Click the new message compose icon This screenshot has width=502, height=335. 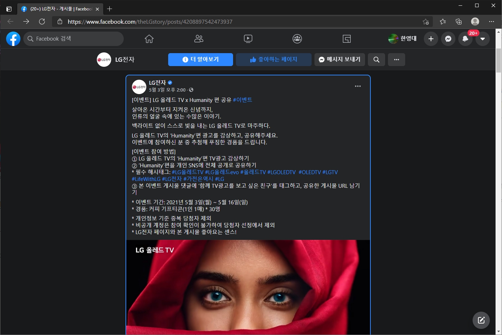[481, 320]
